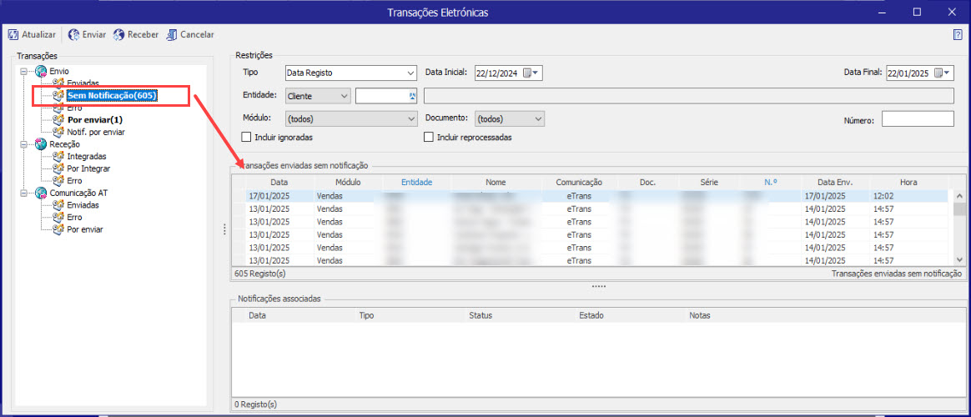
Task: Open the Data Inicial calendar picker
Action: (x=531, y=73)
